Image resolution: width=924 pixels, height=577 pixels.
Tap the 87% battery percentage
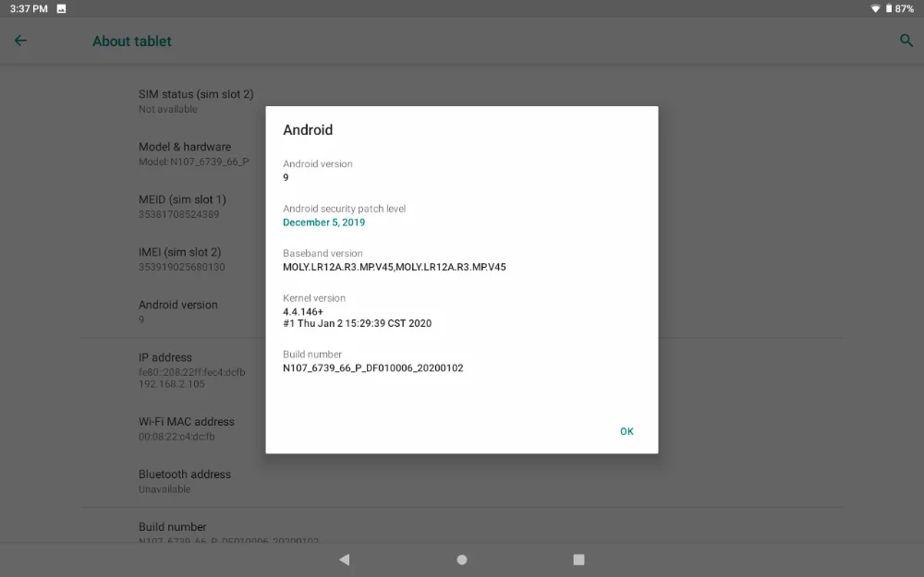905,9
